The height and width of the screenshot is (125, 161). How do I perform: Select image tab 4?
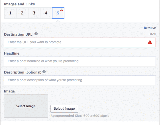click(x=46, y=13)
